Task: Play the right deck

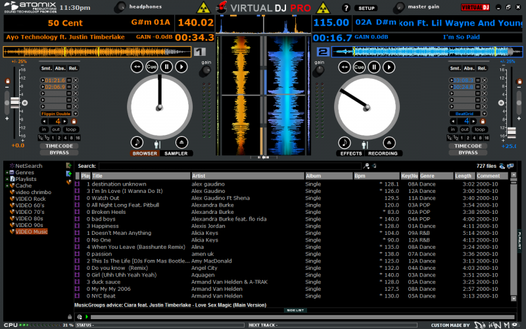Action: 389,67
